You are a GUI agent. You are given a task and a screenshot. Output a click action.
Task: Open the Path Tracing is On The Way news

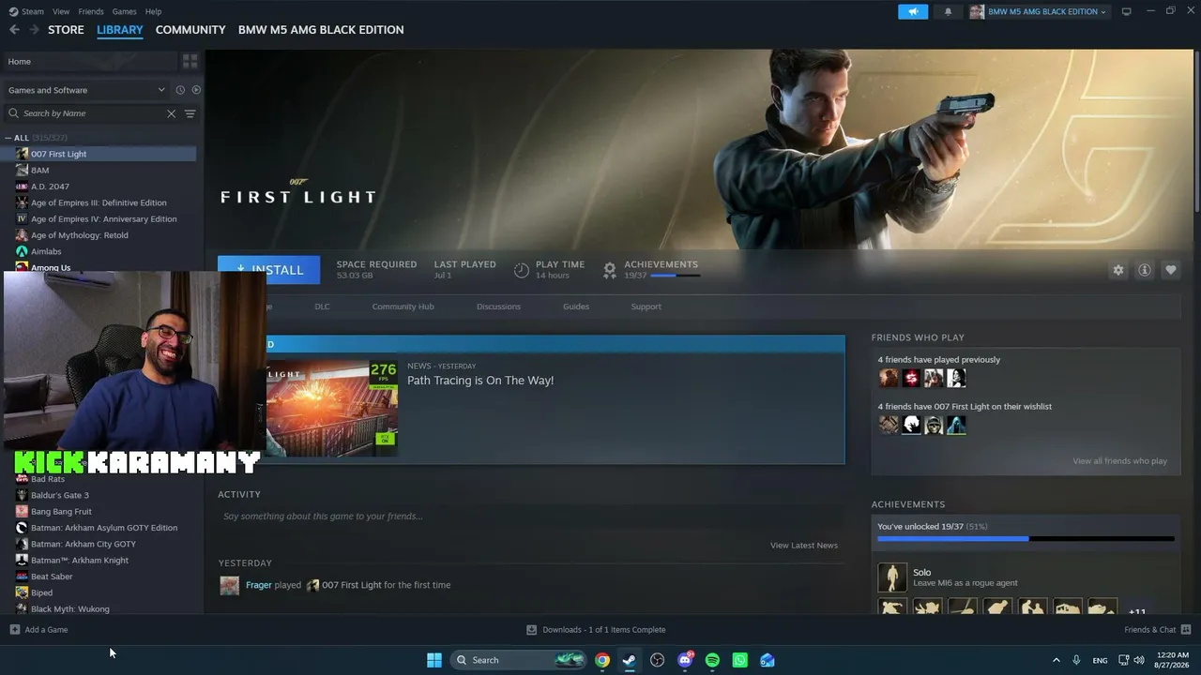pos(480,381)
